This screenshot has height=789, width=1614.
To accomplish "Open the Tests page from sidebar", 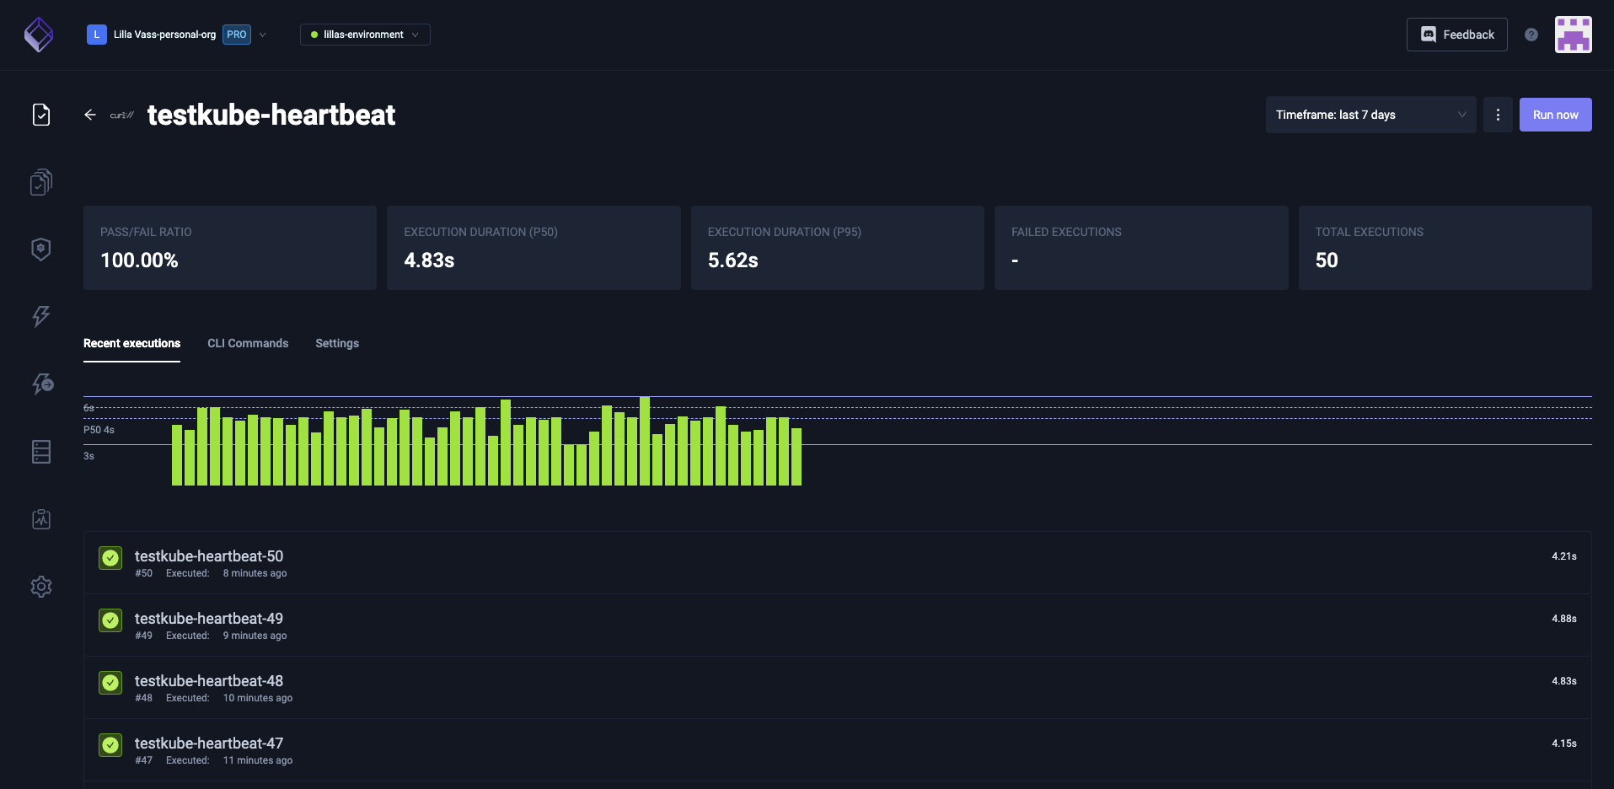I will [40, 115].
